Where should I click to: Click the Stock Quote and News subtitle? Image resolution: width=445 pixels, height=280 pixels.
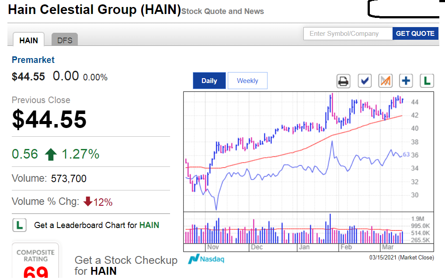(222, 11)
